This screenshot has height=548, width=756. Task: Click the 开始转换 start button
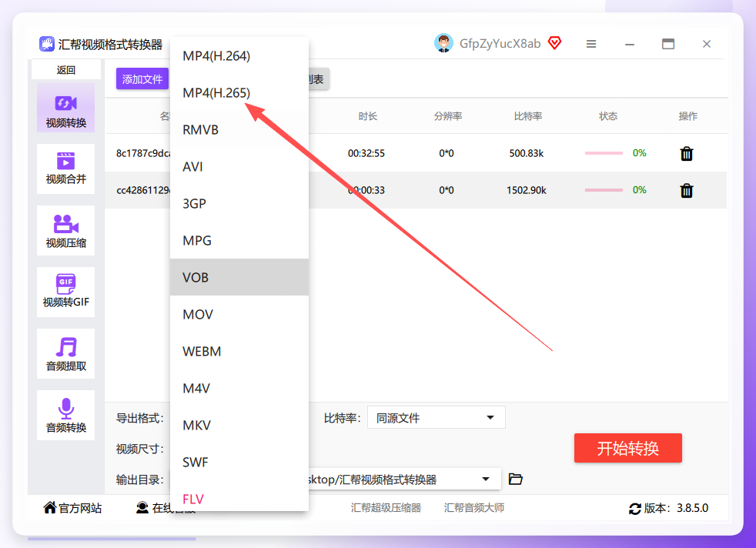click(x=627, y=448)
